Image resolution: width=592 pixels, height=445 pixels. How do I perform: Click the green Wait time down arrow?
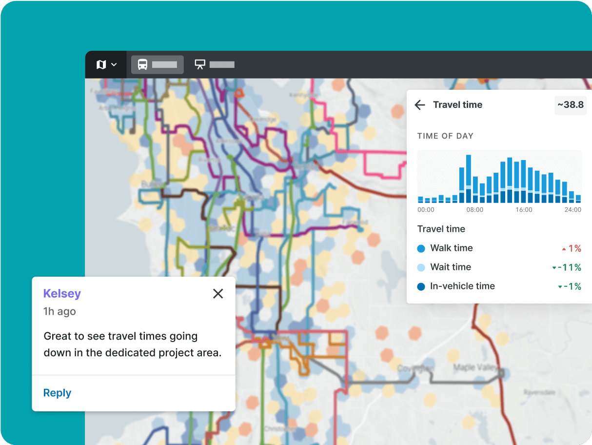pos(554,268)
